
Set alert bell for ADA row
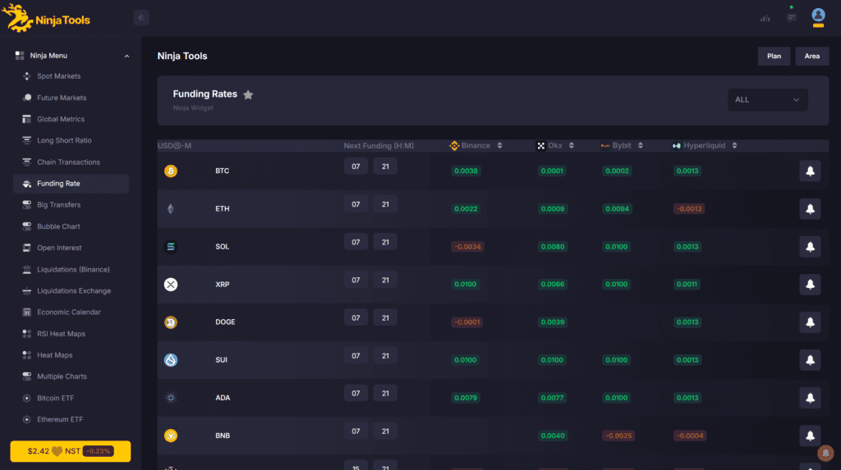[810, 398]
